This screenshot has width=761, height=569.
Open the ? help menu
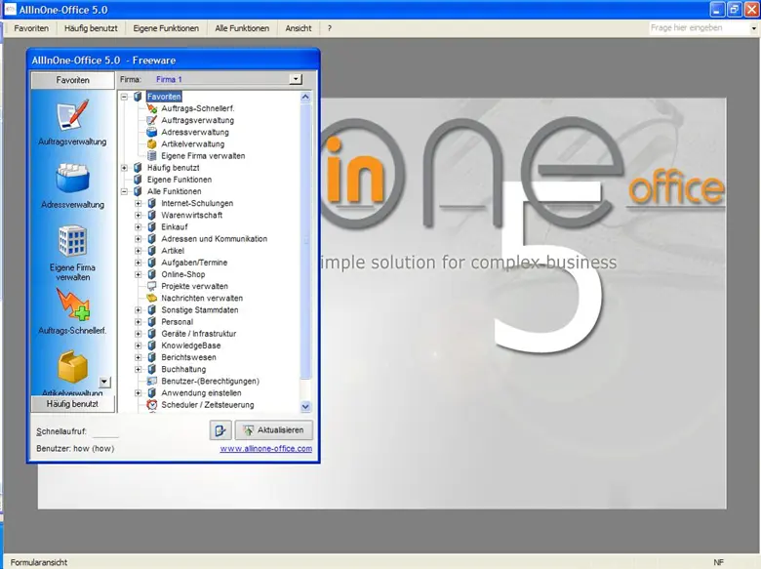pyautogui.click(x=330, y=28)
